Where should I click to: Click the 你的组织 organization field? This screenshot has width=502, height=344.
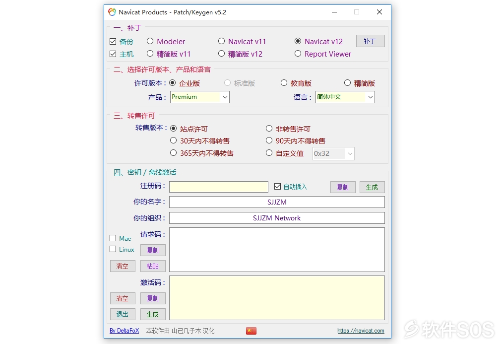(277, 218)
